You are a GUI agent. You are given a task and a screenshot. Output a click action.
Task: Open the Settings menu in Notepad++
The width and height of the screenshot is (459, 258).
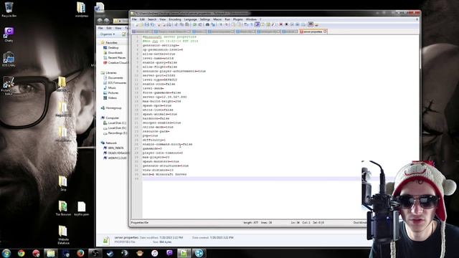click(x=205, y=19)
